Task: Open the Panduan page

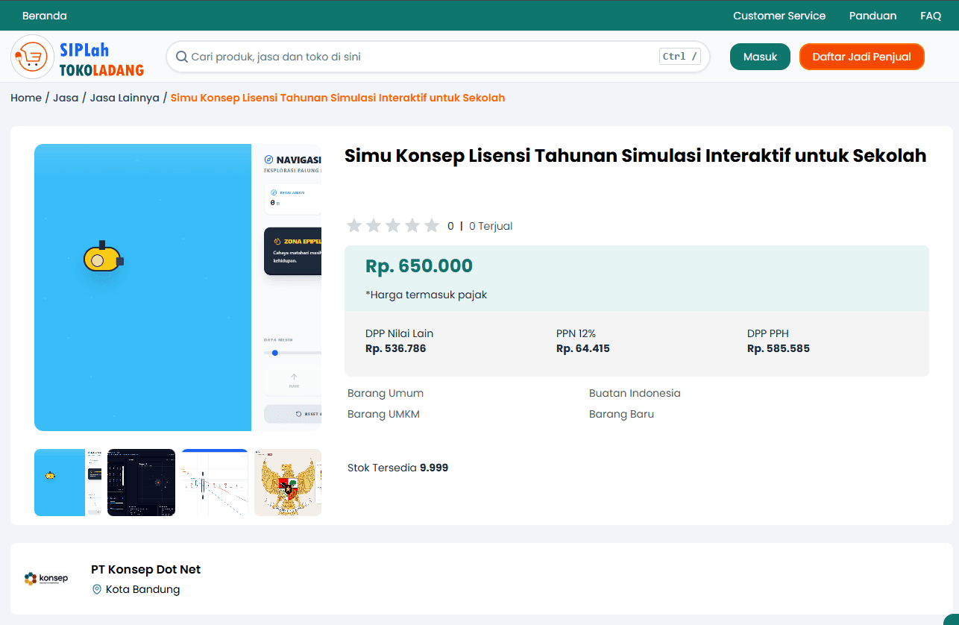Action: click(x=872, y=15)
